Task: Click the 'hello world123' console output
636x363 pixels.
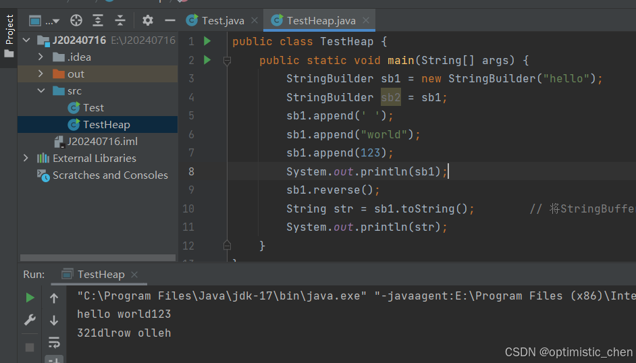Action: point(124,314)
